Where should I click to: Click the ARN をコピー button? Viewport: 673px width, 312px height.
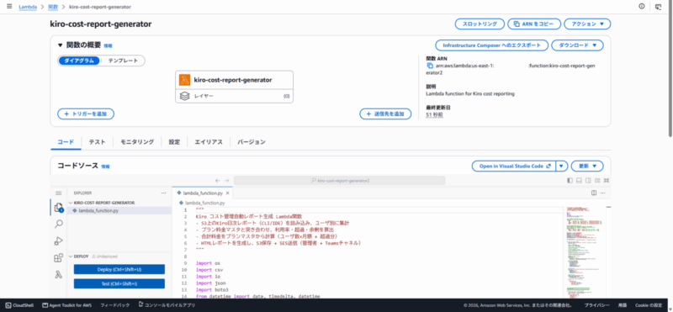(534, 24)
